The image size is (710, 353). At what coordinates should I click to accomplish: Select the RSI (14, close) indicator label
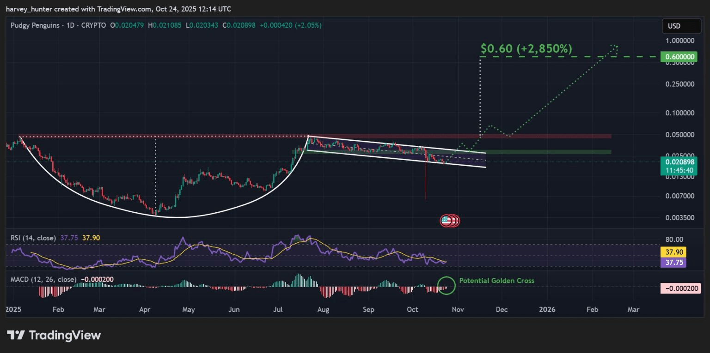[33, 238]
